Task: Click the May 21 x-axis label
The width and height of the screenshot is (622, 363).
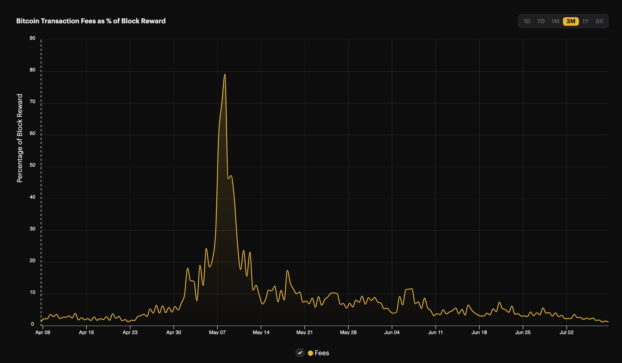Action: coord(304,333)
